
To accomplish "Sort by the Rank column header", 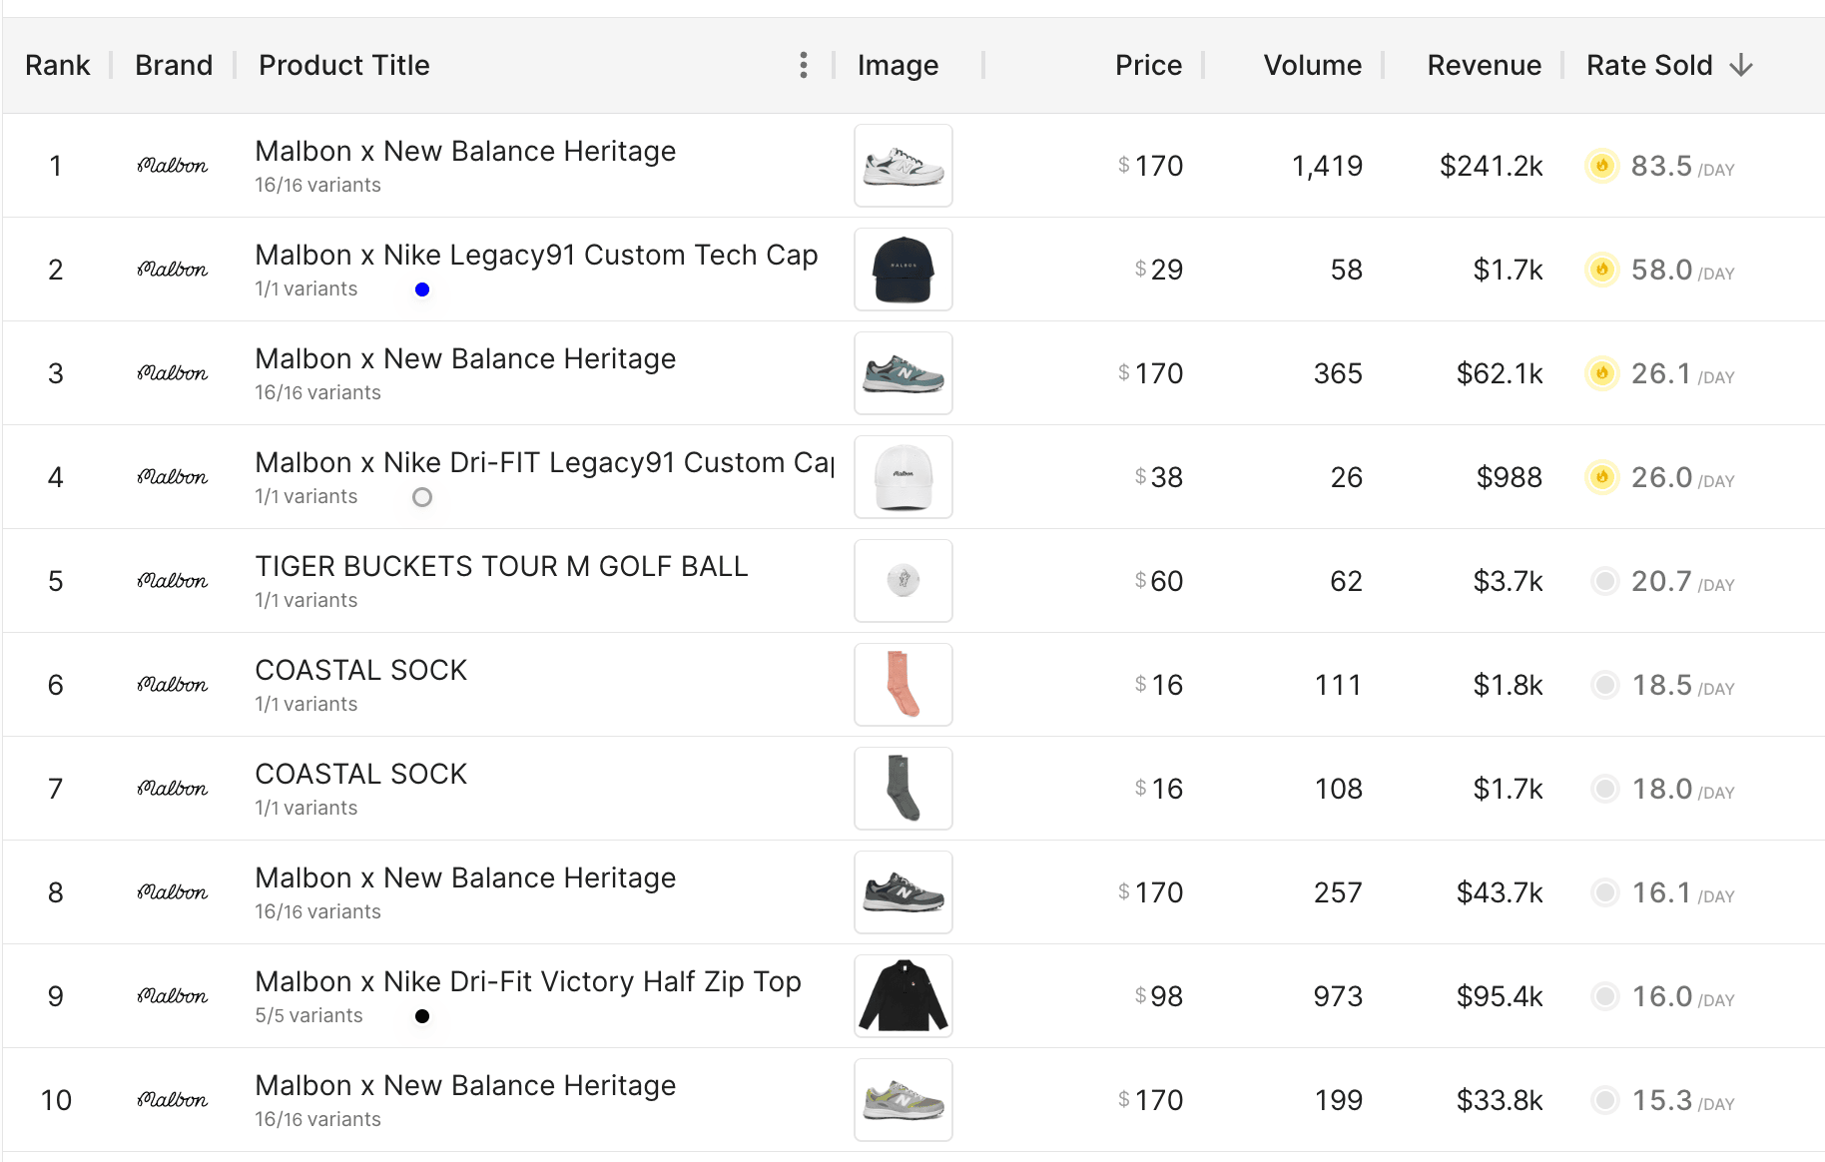I will (x=57, y=66).
